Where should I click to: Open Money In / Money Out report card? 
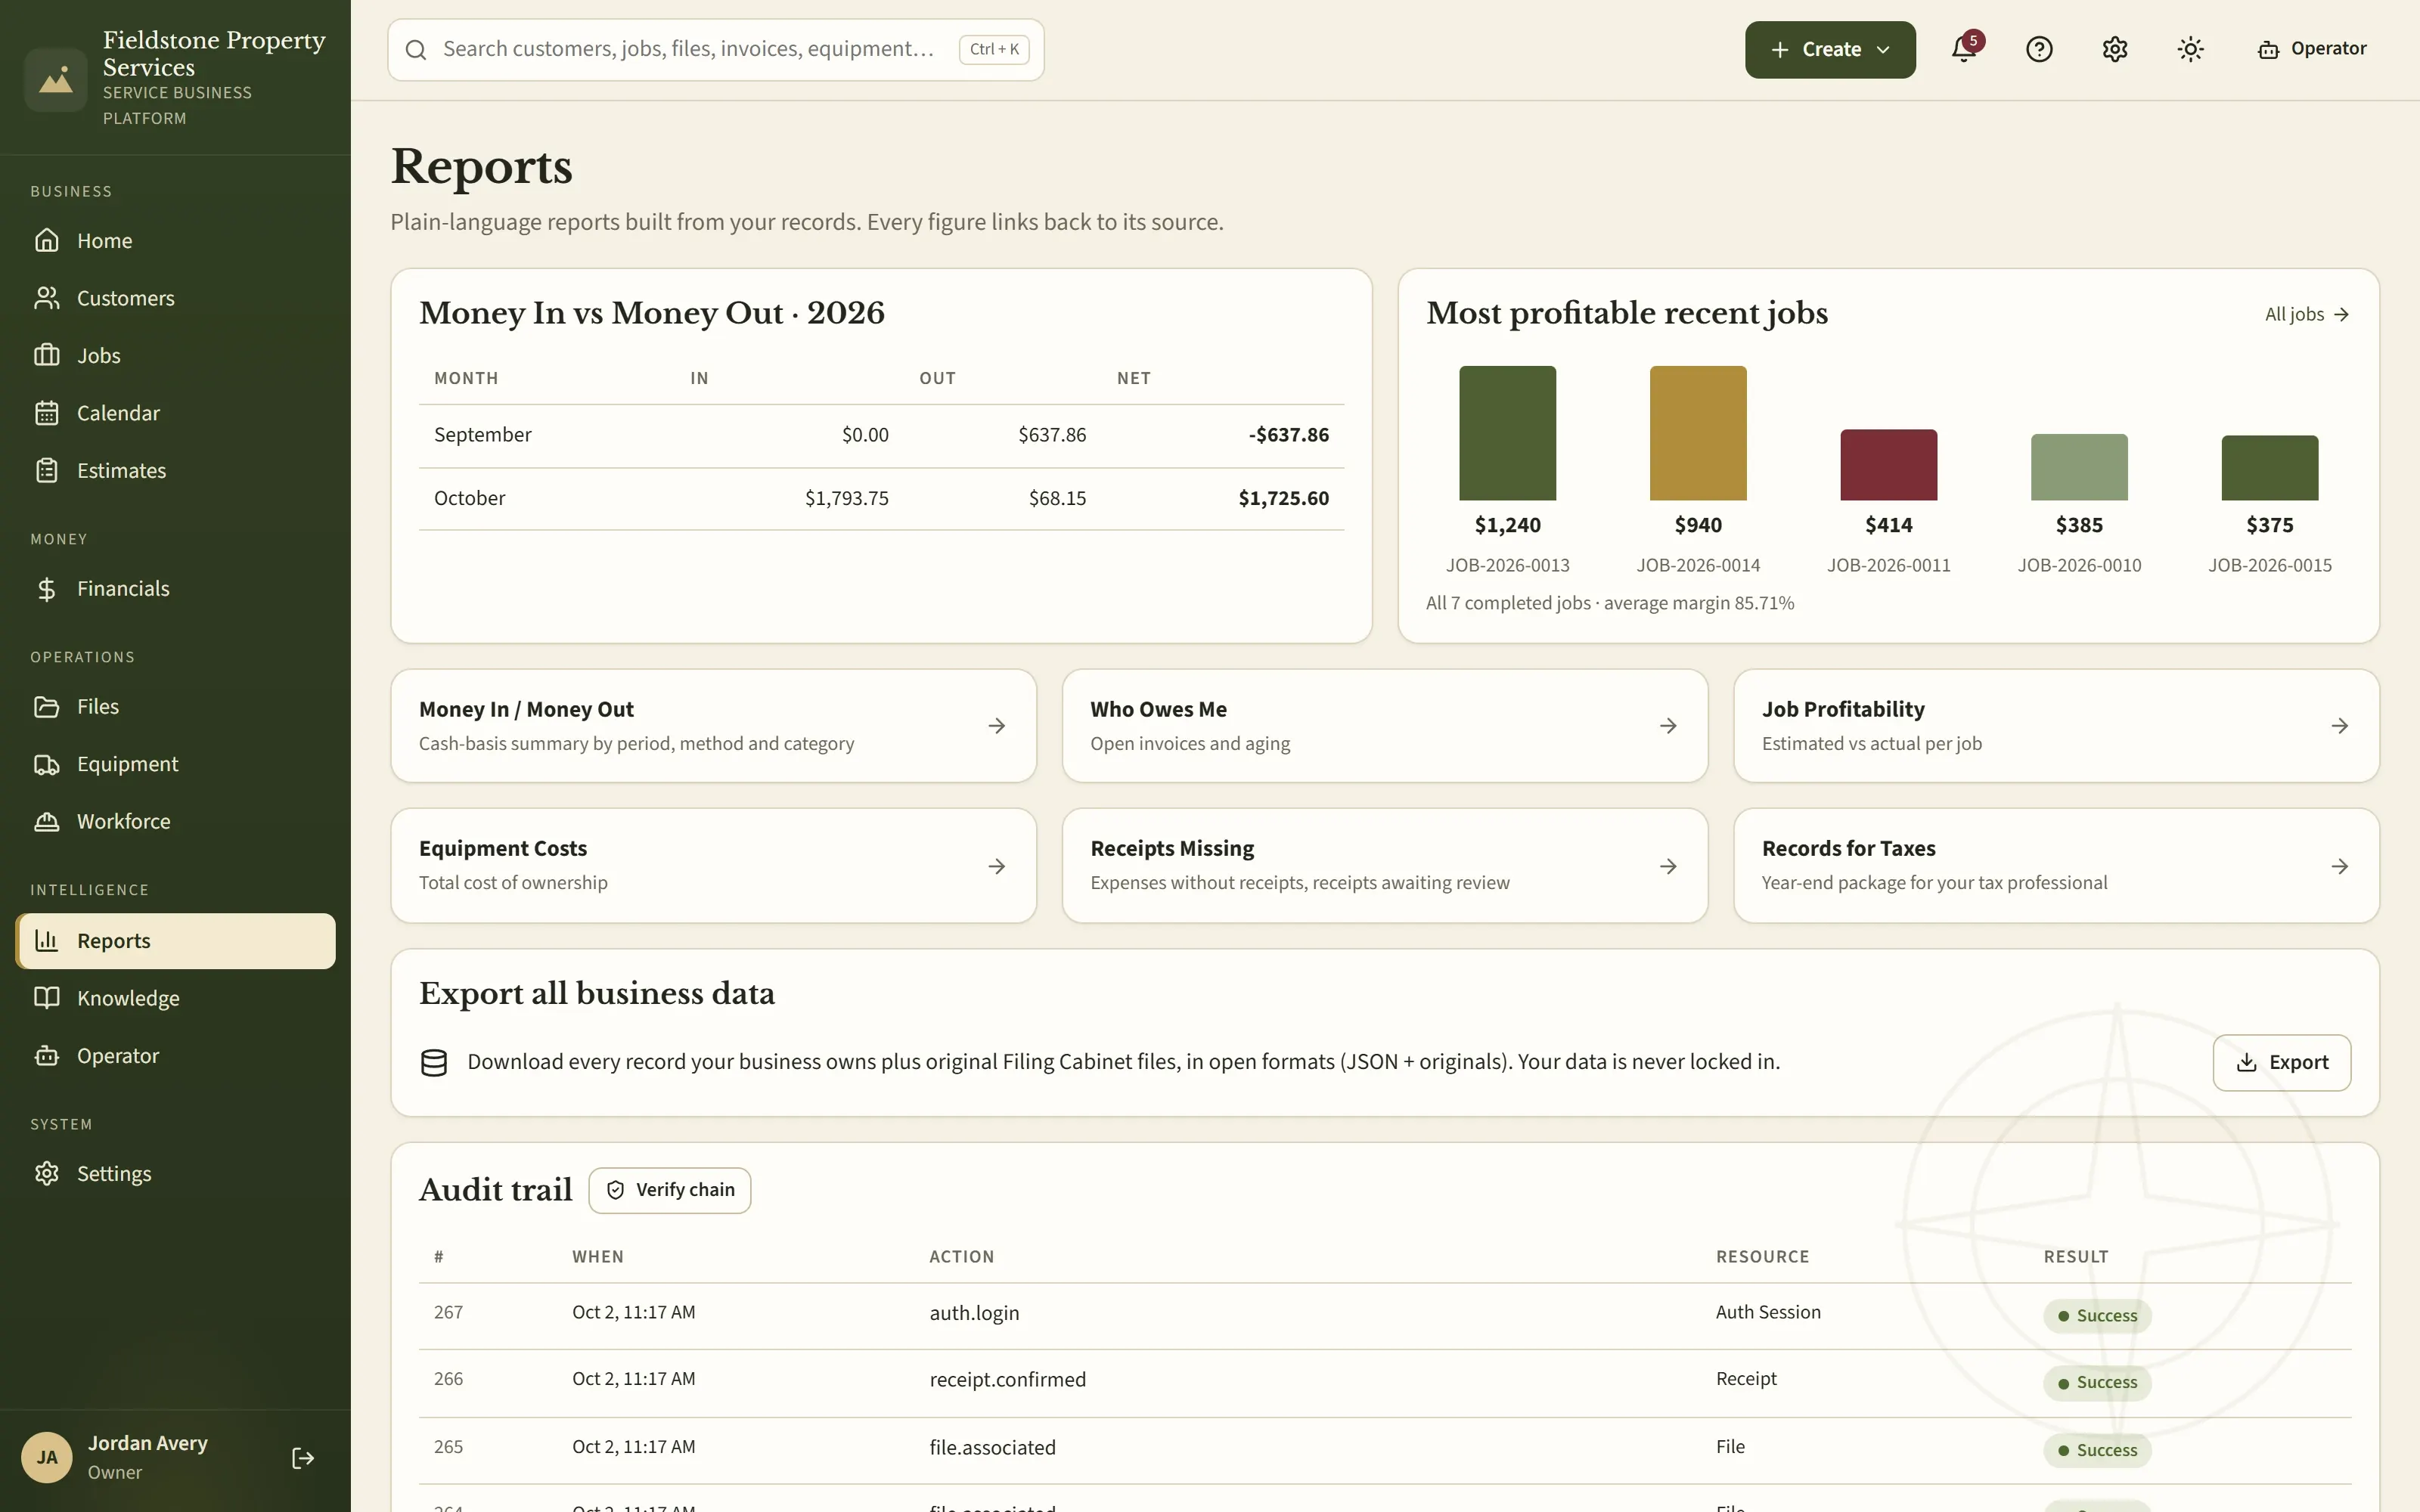(x=713, y=726)
